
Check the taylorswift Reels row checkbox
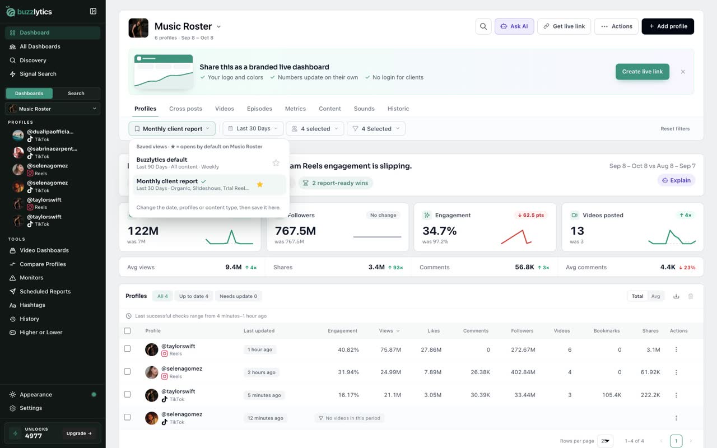(x=127, y=348)
